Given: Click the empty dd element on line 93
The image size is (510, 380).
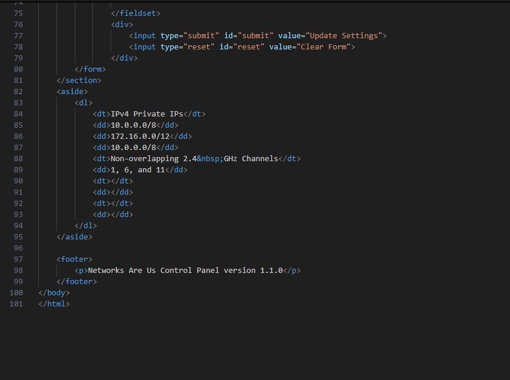Looking at the screenshot, I should click(113, 215).
